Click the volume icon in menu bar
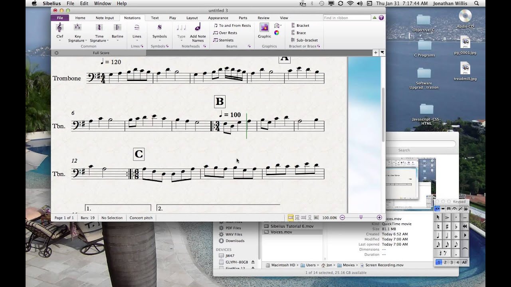The image size is (511, 287). pyautogui.click(x=360, y=3)
